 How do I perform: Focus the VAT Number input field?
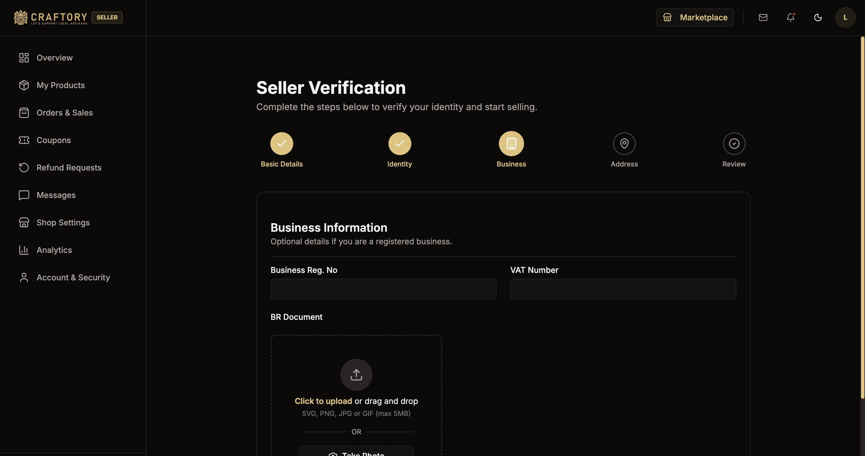[622, 288]
